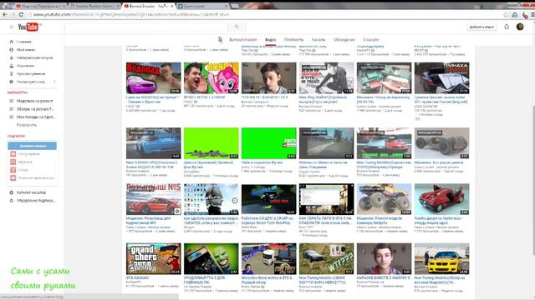
Task: Click the Спорт channel icon
Action: [x=13, y=170]
